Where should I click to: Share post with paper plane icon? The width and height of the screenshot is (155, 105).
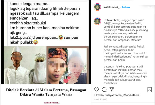(x=112, y=89)
